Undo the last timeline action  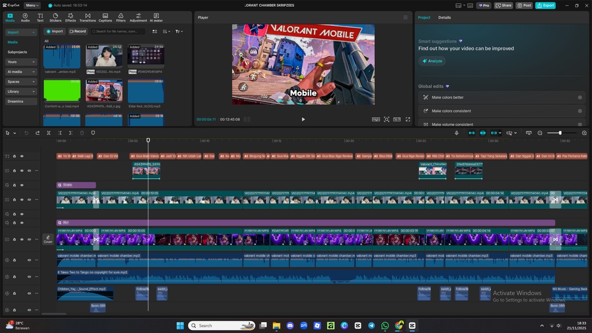pyautogui.click(x=27, y=133)
